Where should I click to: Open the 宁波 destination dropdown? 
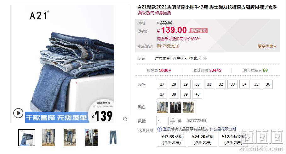182,59
